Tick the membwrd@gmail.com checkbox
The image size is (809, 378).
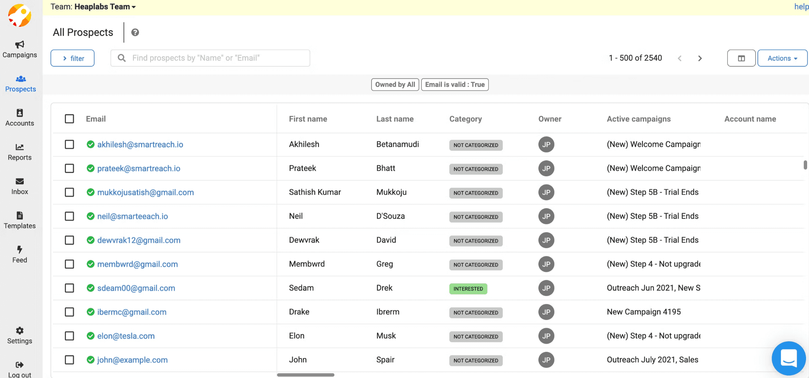coord(69,264)
